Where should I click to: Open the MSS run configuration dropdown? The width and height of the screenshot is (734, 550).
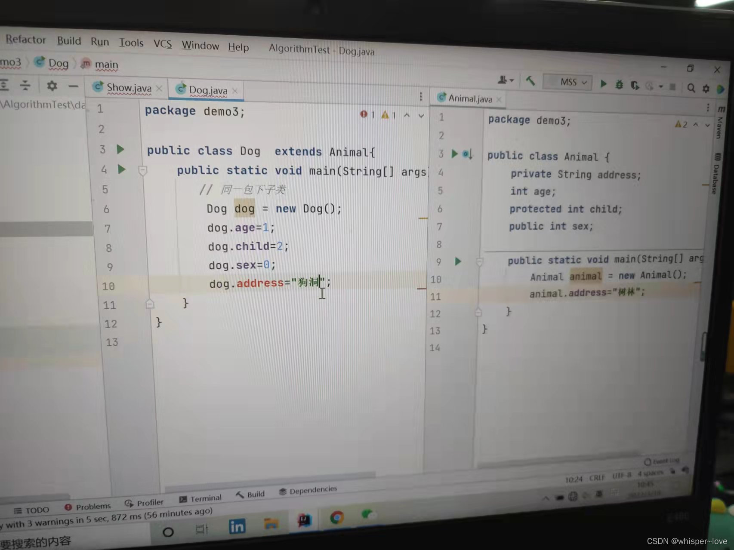tap(567, 82)
